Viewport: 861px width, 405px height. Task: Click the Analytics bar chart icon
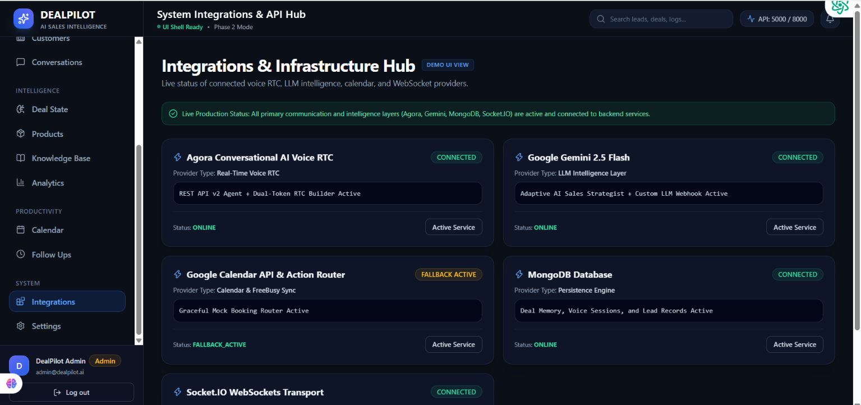point(21,182)
